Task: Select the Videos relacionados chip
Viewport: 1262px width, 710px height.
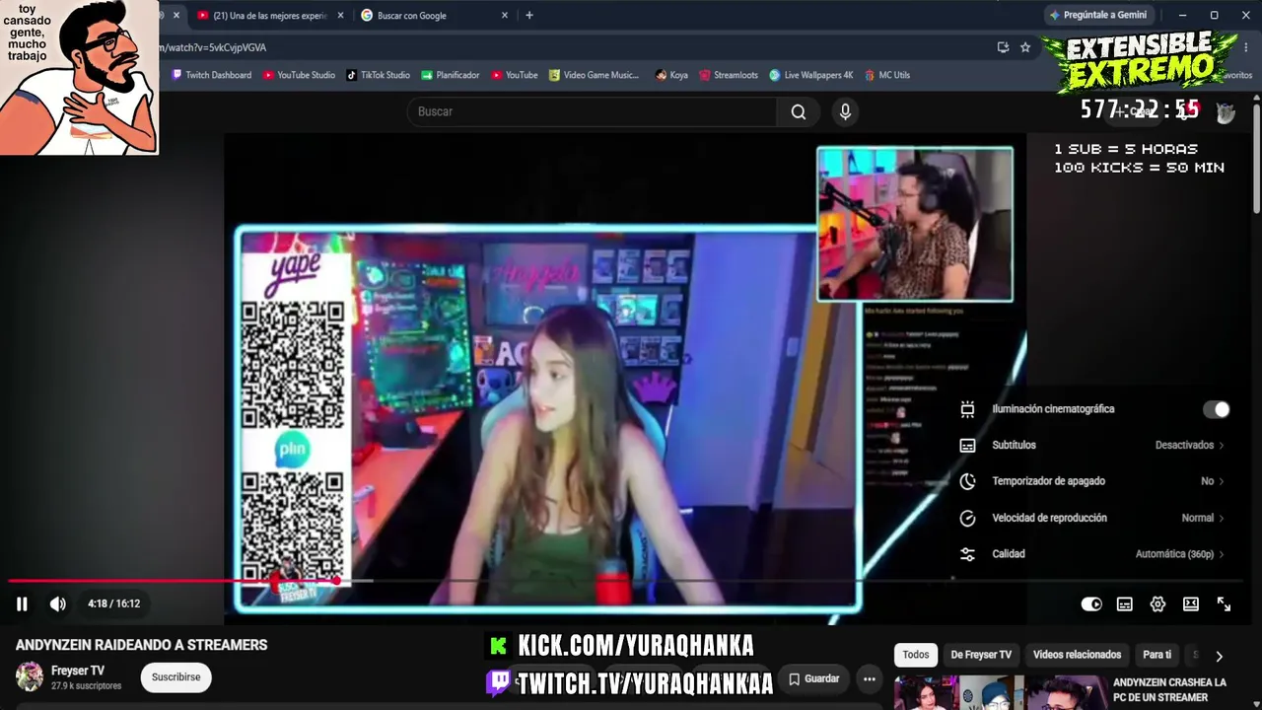Action: click(1077, 655)
